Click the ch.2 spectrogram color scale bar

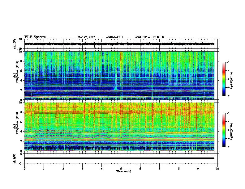click(224, 130)
